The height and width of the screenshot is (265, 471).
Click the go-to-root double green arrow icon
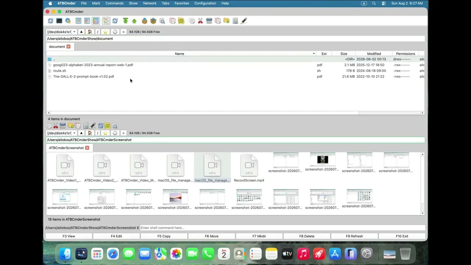tap(125, 21)
